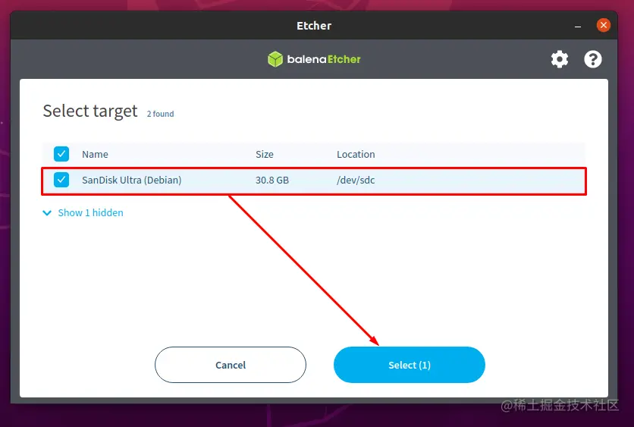Click the /dev/sdc location cell
This screenshot has width=634, height=427.
click(x=356, y=180)
